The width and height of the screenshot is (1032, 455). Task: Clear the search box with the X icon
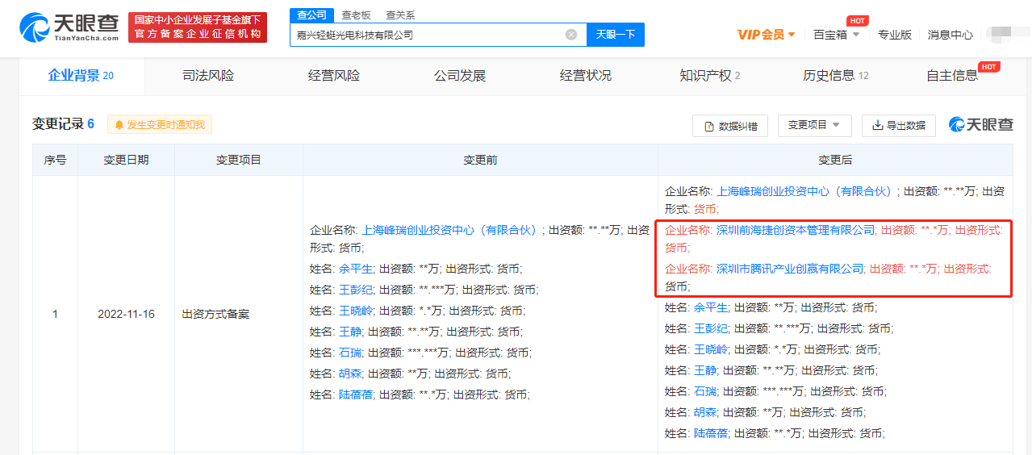(x=571, y=35)
